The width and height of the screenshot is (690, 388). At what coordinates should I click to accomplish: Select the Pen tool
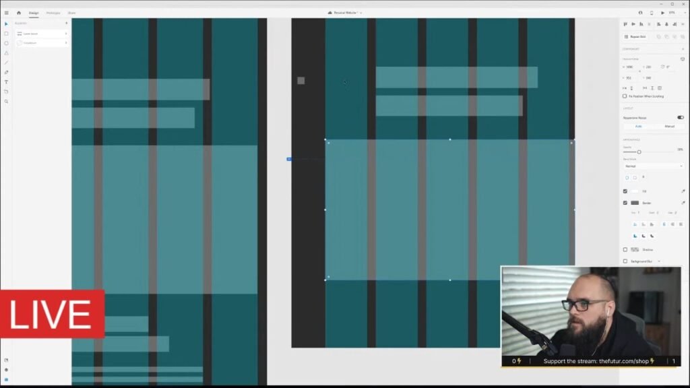tap(6, 72)
